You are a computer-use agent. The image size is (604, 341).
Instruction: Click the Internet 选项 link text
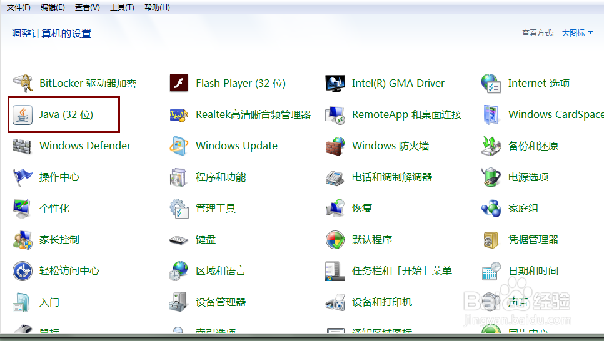point(539,83)
